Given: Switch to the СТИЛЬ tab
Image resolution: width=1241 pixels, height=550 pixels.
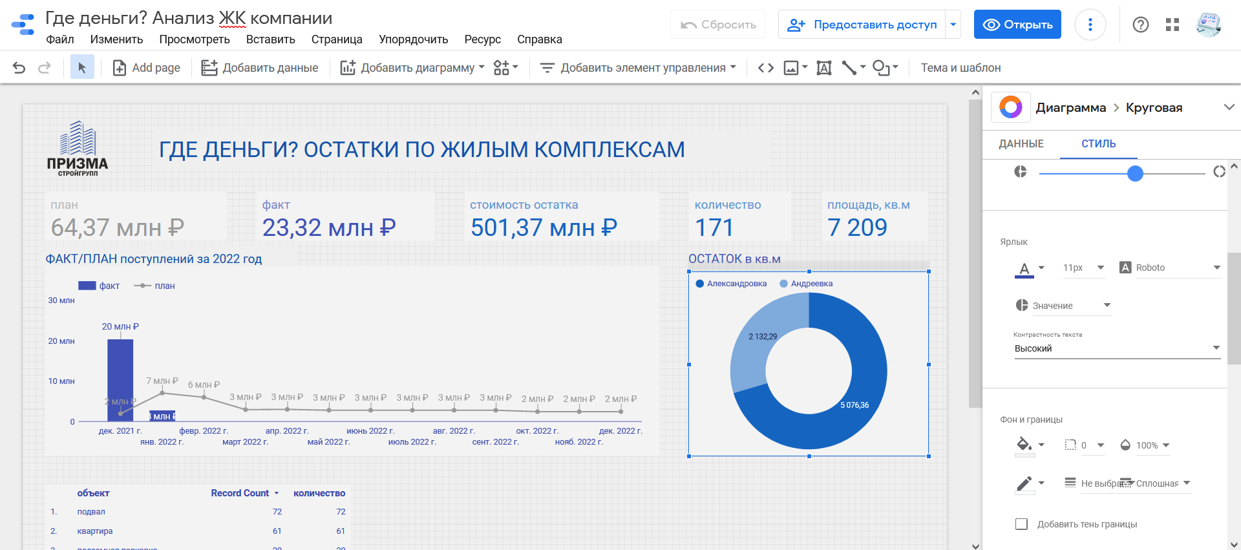Looking at the screenshot, I should (1099, 143).
